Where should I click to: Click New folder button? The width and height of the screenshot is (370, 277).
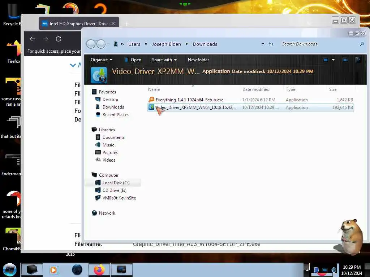(x=198, y=60)
